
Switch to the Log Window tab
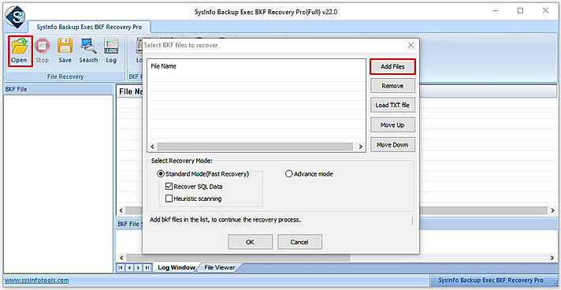pos(176,267)
